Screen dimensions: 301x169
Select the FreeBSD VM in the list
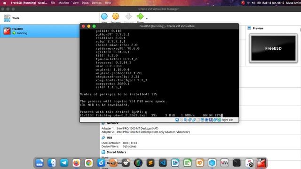40,31
